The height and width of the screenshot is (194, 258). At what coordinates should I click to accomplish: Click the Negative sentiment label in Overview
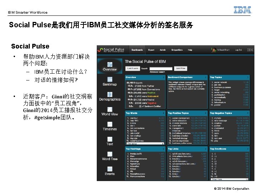152,103
